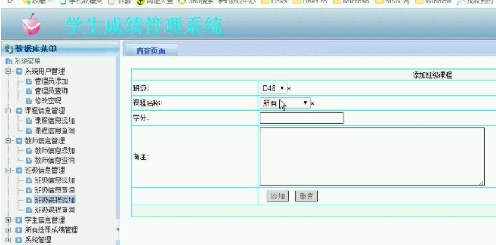The image size is (496, 245).
Task: Click the apple logo in header
Action: (31, 24)
